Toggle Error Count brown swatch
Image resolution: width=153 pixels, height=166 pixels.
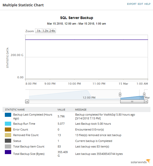click(x=8, y=130)
